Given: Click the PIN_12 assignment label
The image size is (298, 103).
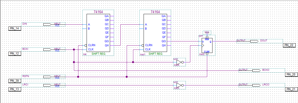Looking at the screenshot, I should tap(15, 53).
